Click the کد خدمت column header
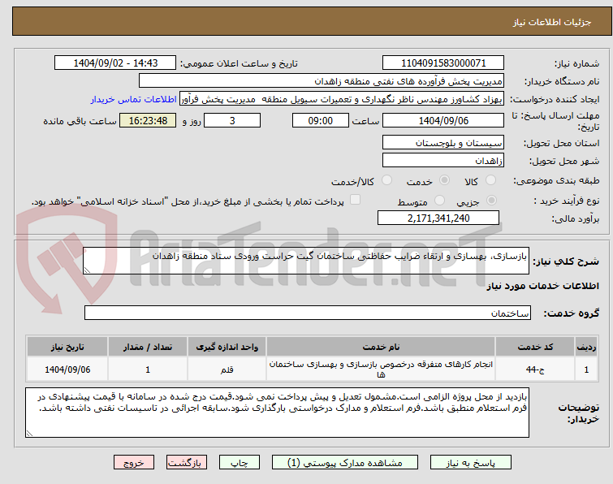 tap(535, 348)
